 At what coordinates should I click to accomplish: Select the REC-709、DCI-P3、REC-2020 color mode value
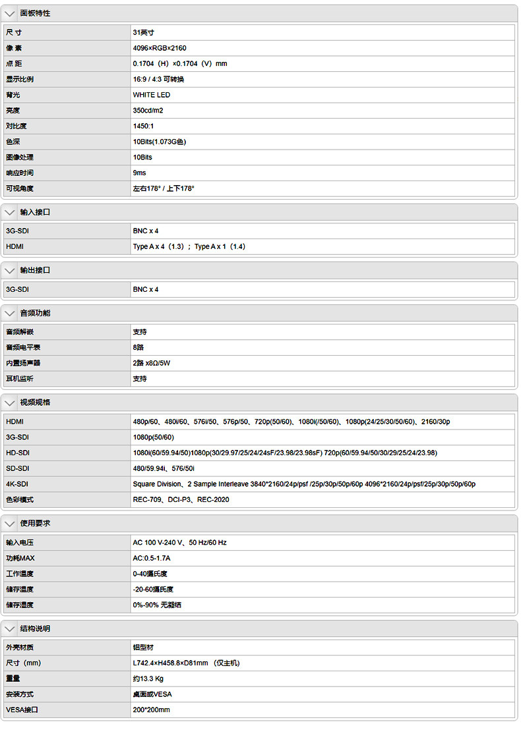(181, 500)
